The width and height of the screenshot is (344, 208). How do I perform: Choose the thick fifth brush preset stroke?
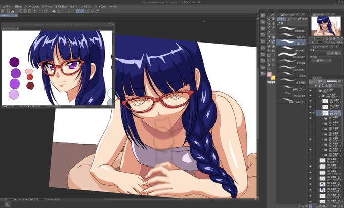(291, 55)
